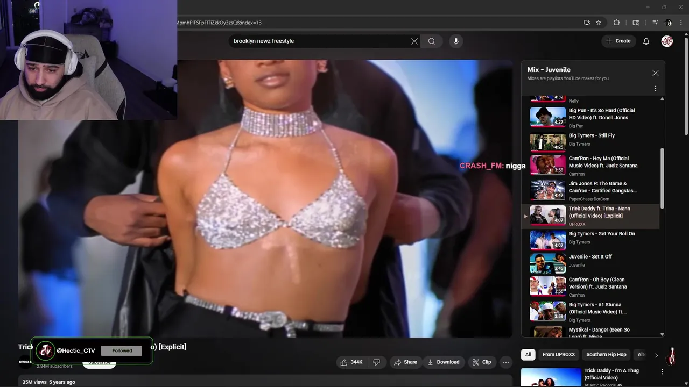This screenshot has width=689, height=387.
Task: Open more actions menu below the video
Action: (x=505, y=362)
